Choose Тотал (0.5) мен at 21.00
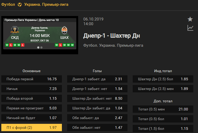The height and width of the screenshot is (133, 198). [163, 109]
